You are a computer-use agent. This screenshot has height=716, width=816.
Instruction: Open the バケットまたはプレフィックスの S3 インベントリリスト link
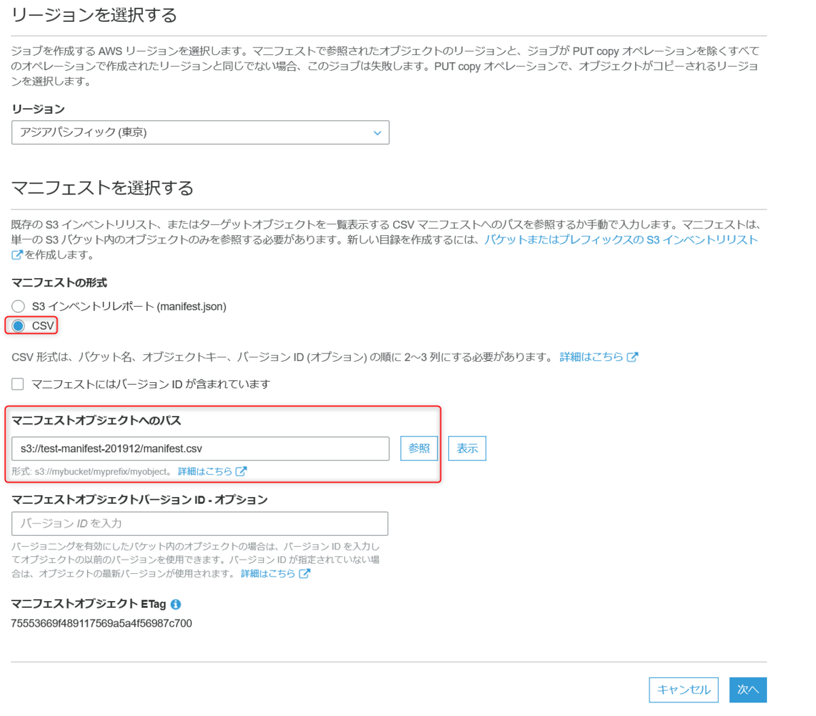(x=621, y=240)
